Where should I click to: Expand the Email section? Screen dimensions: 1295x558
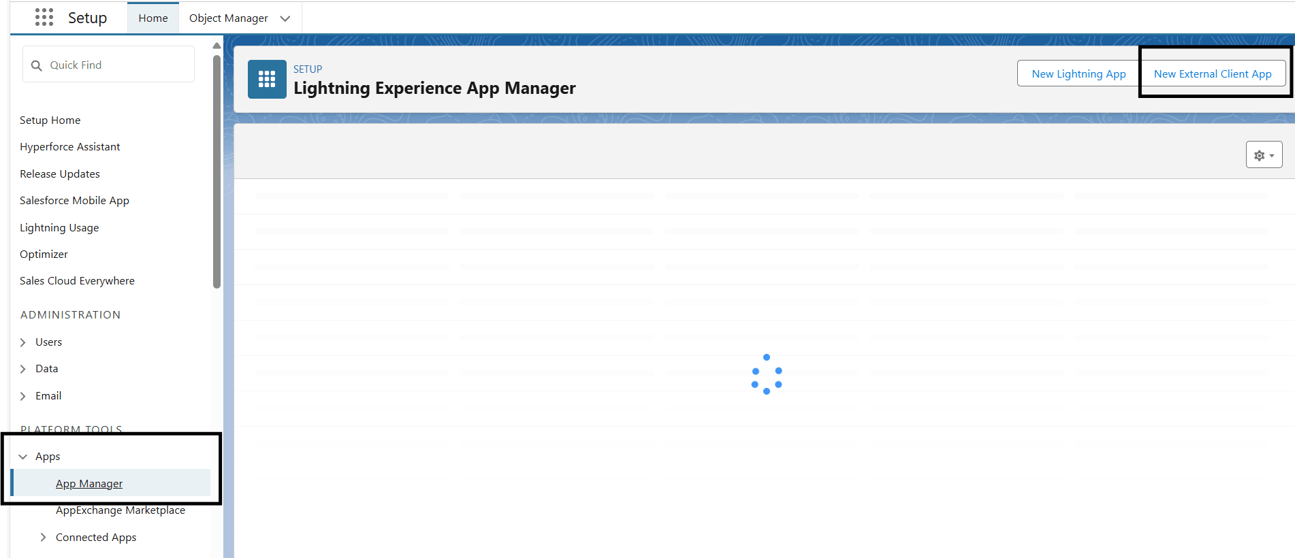(x=23, y=396)
